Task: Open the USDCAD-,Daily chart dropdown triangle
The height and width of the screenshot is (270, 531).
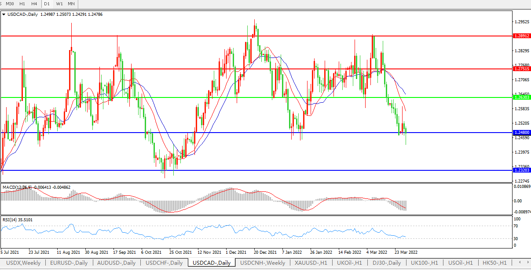Action: [4, 14]
